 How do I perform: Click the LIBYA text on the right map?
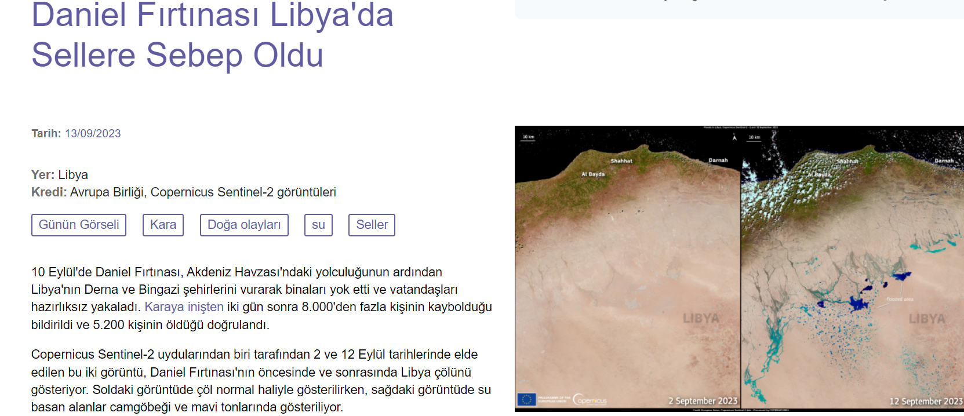click(x=926, y=319)
